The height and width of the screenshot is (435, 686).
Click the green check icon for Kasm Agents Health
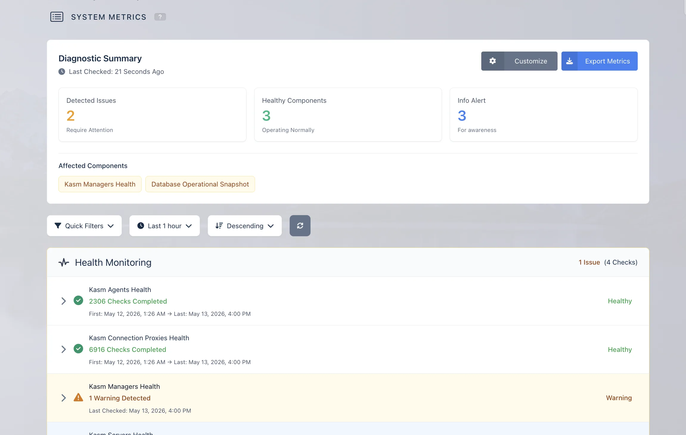tap(78, 300)
